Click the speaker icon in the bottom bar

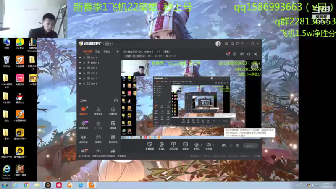[208, 145]
